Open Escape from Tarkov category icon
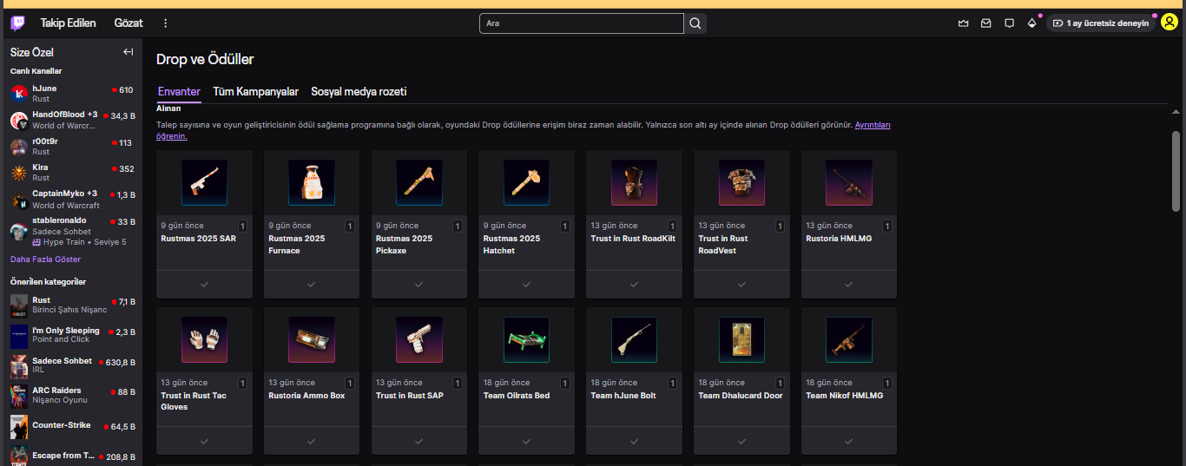The width and height of the screenshot is (1186, 466). [19, 456]
